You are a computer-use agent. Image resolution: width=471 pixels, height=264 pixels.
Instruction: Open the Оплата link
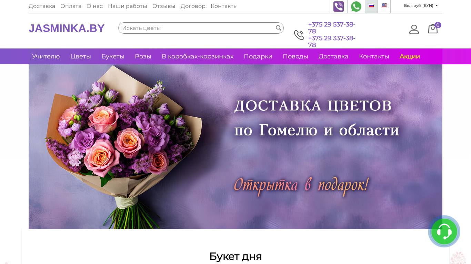coord(71,6)
